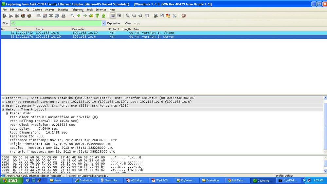Expand Internet Protocol Version 4 node

click(x=3, y=102)
